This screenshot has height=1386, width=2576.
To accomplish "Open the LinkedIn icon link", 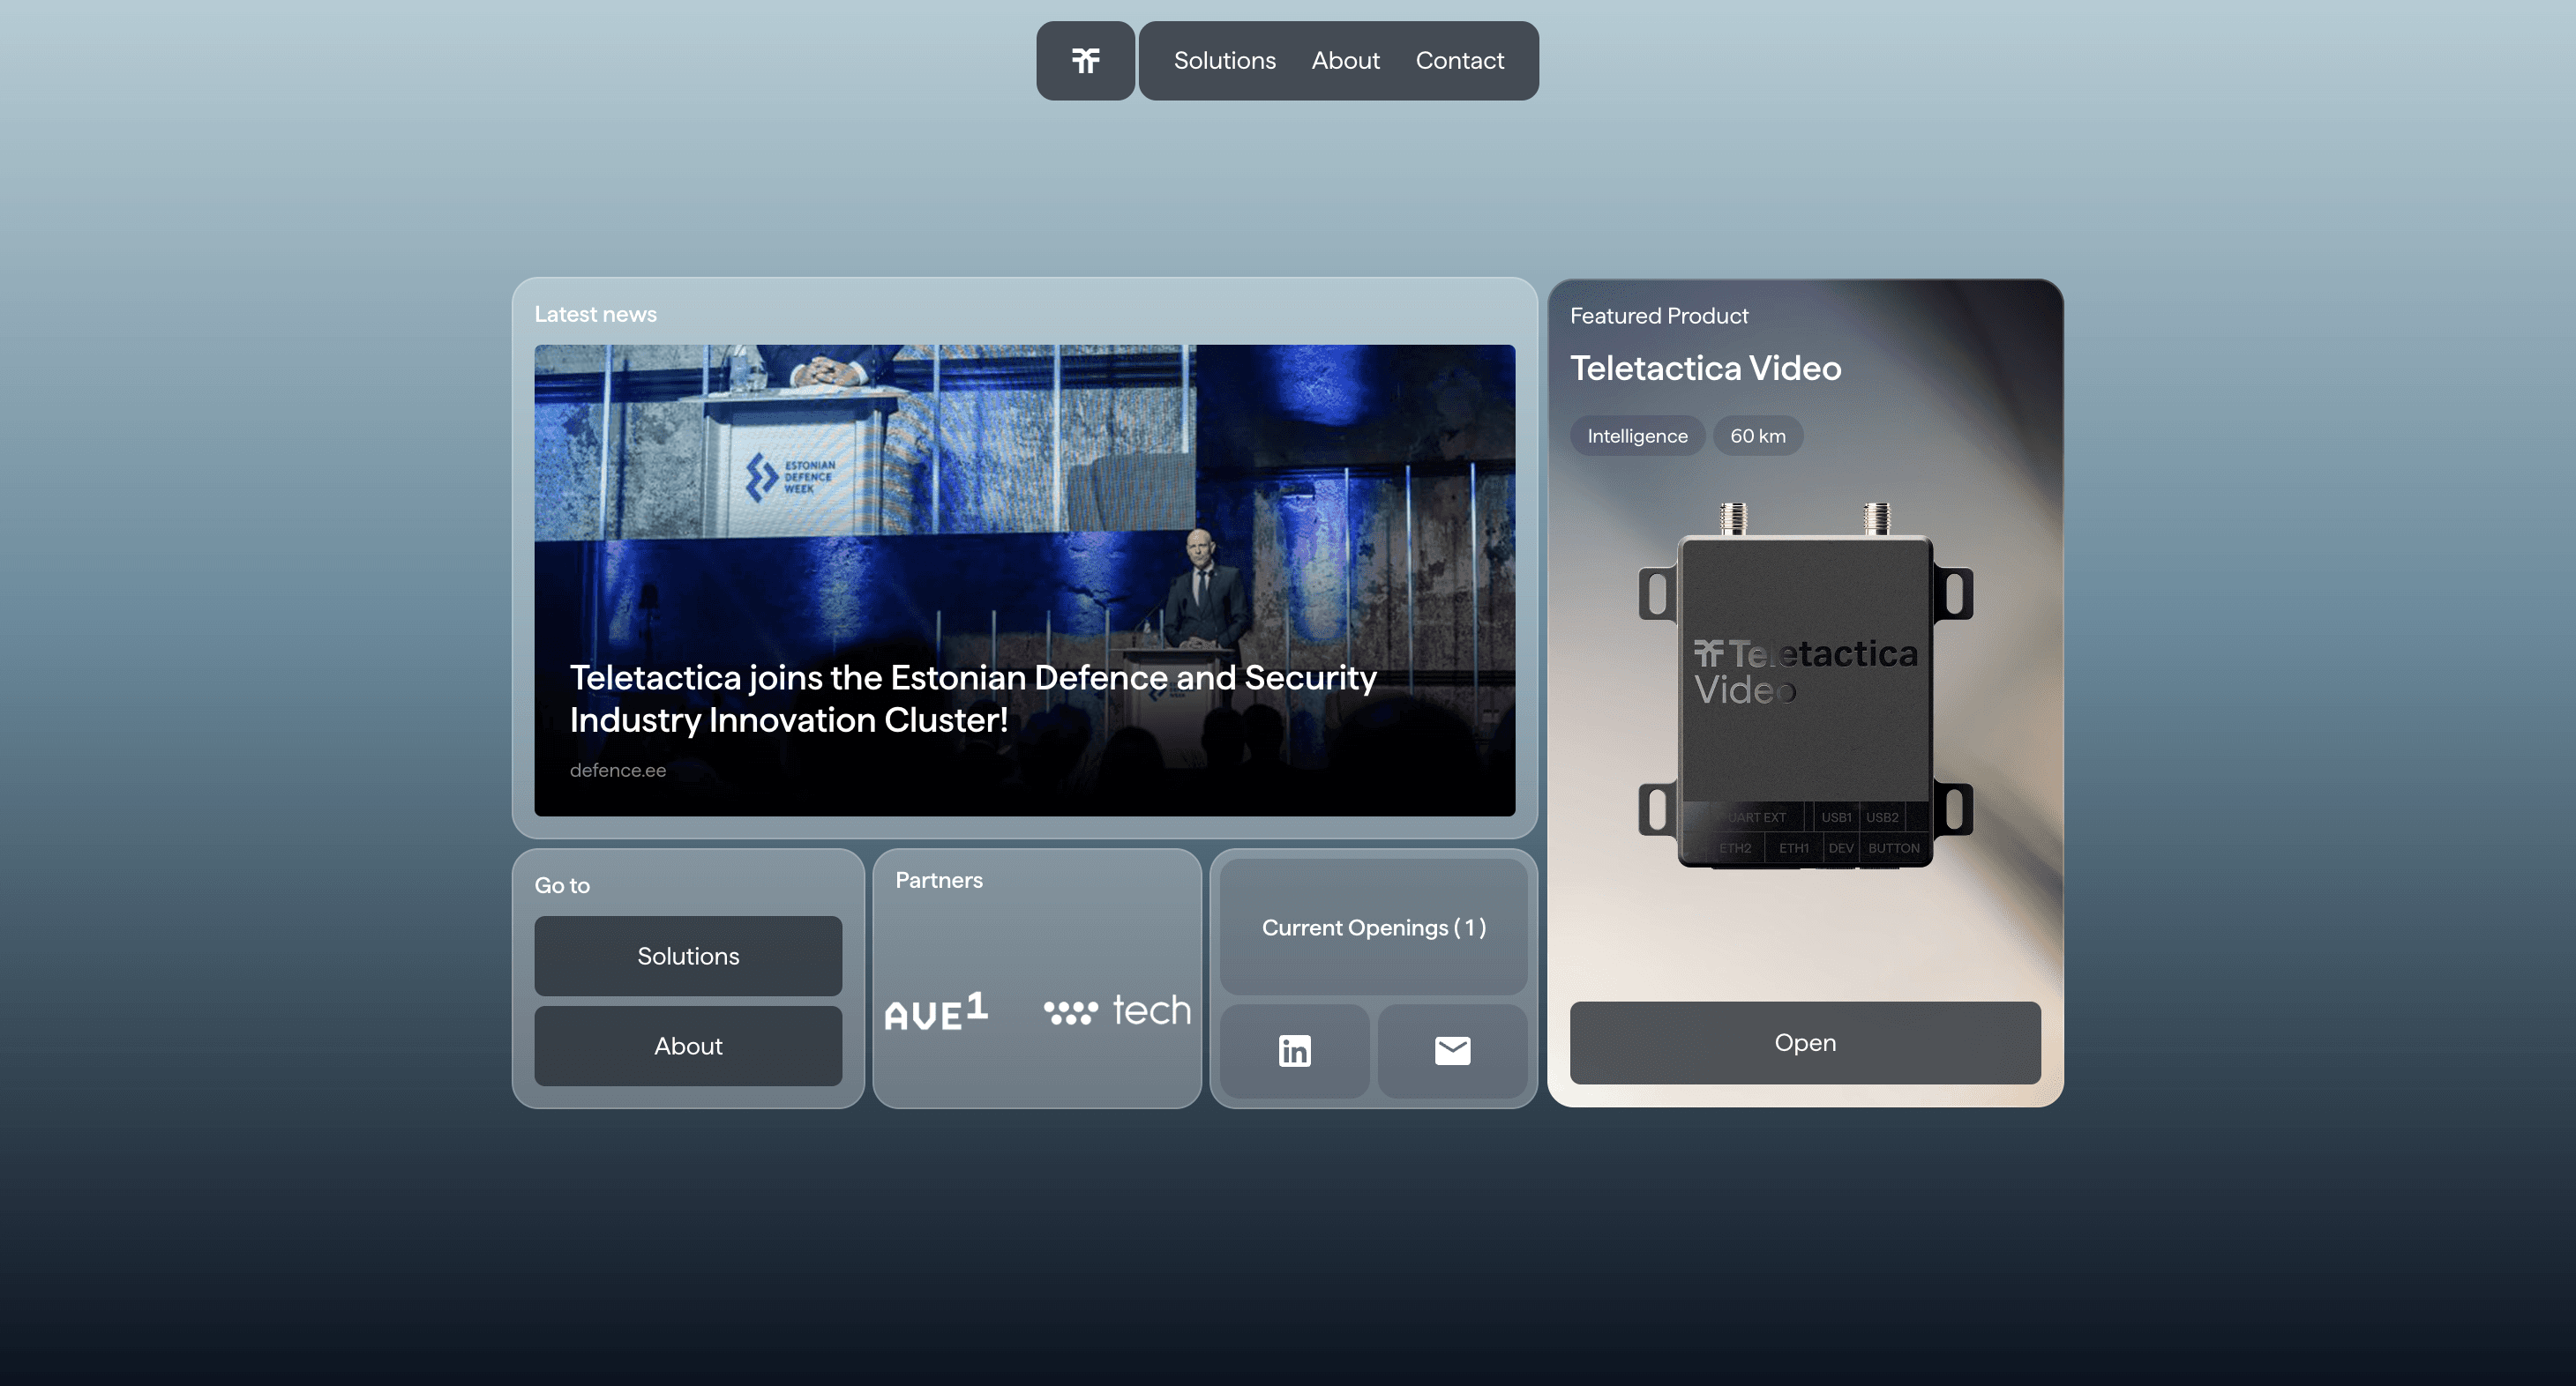I will point(1294,1050).
